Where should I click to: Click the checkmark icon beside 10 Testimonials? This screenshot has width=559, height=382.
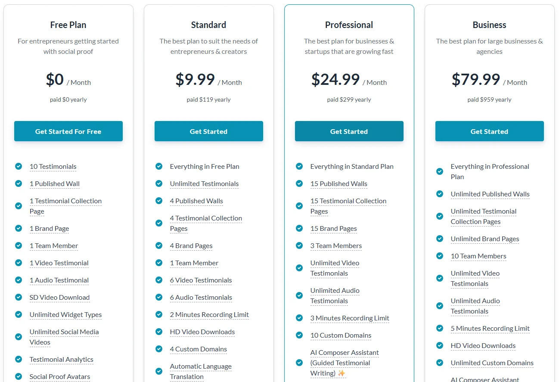point(18,166)
